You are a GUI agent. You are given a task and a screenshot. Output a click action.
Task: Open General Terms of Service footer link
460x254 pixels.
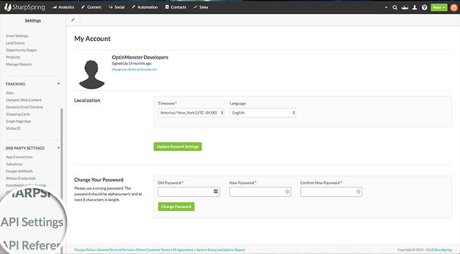(x=116, y=250)
